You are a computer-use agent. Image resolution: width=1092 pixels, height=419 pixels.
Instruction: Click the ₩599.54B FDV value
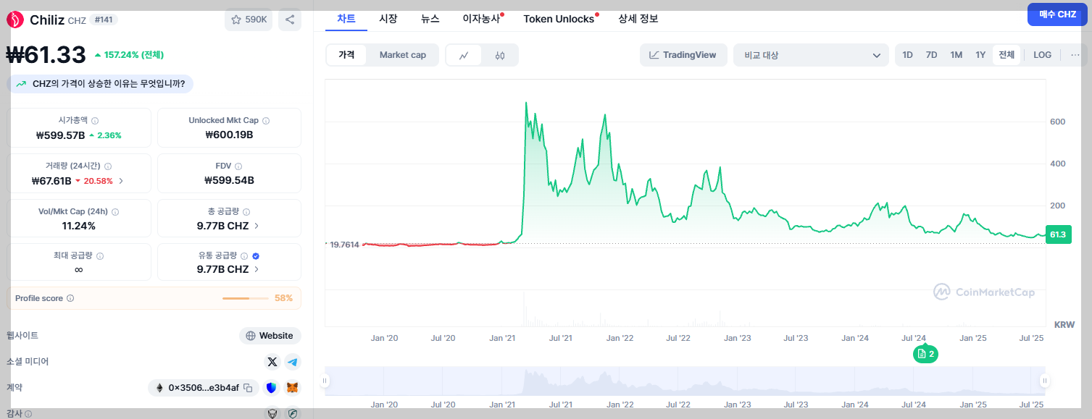[x=229, y=181]
